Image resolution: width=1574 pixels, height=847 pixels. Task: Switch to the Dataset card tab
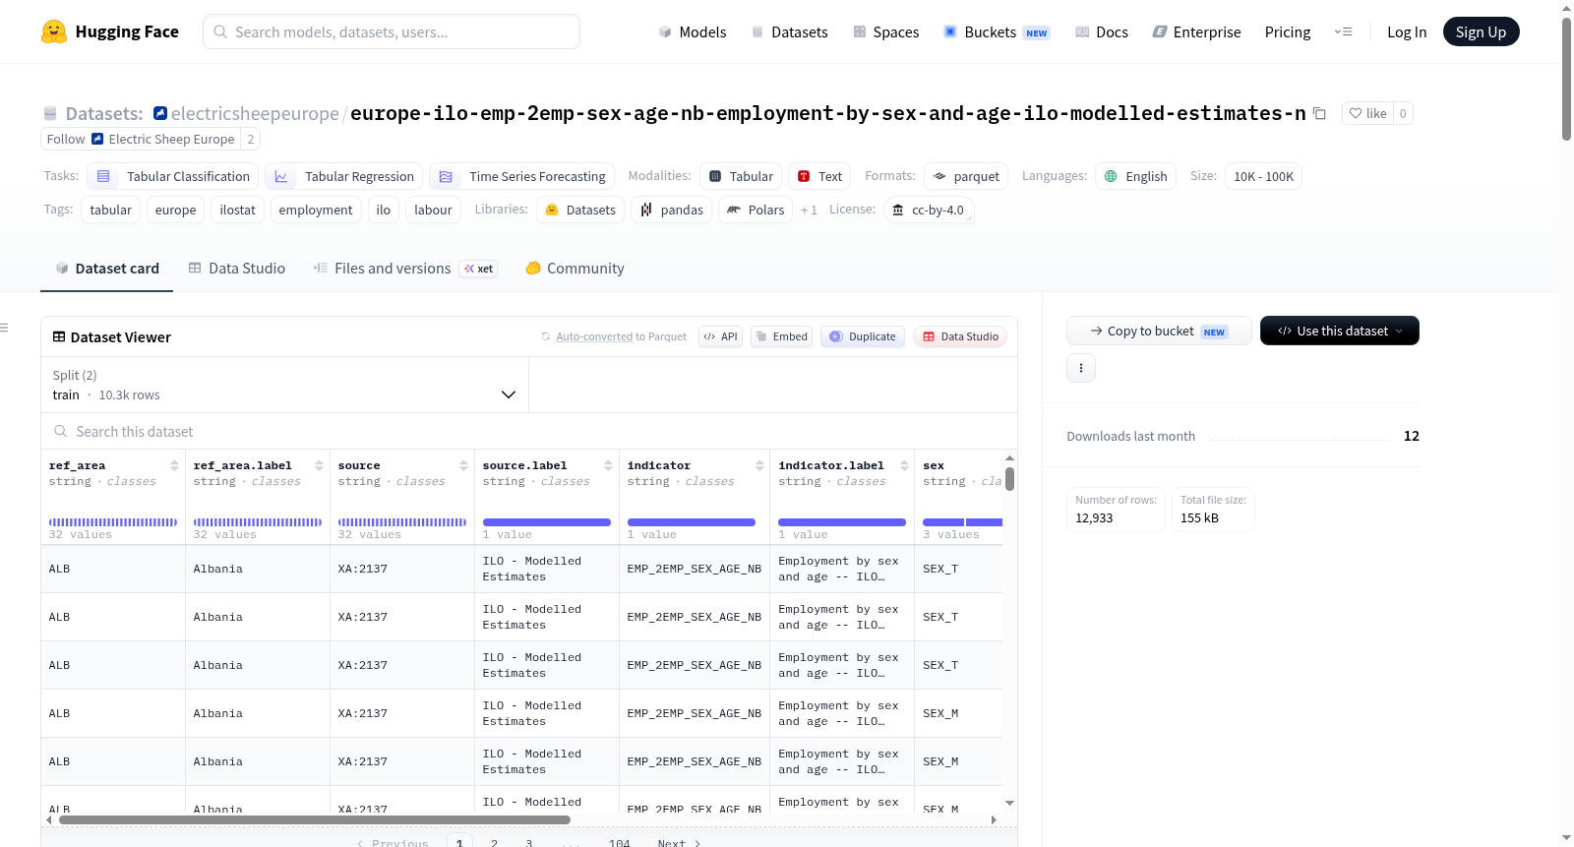[106, 268]
